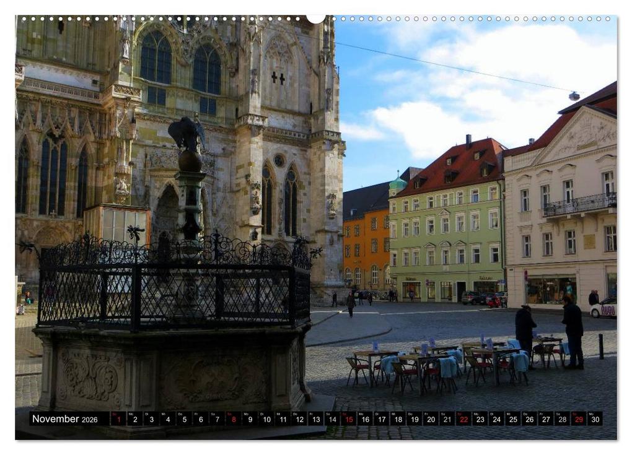Select the red date 29 cell
Screen dimensions: 632x455
coord(579,418)
